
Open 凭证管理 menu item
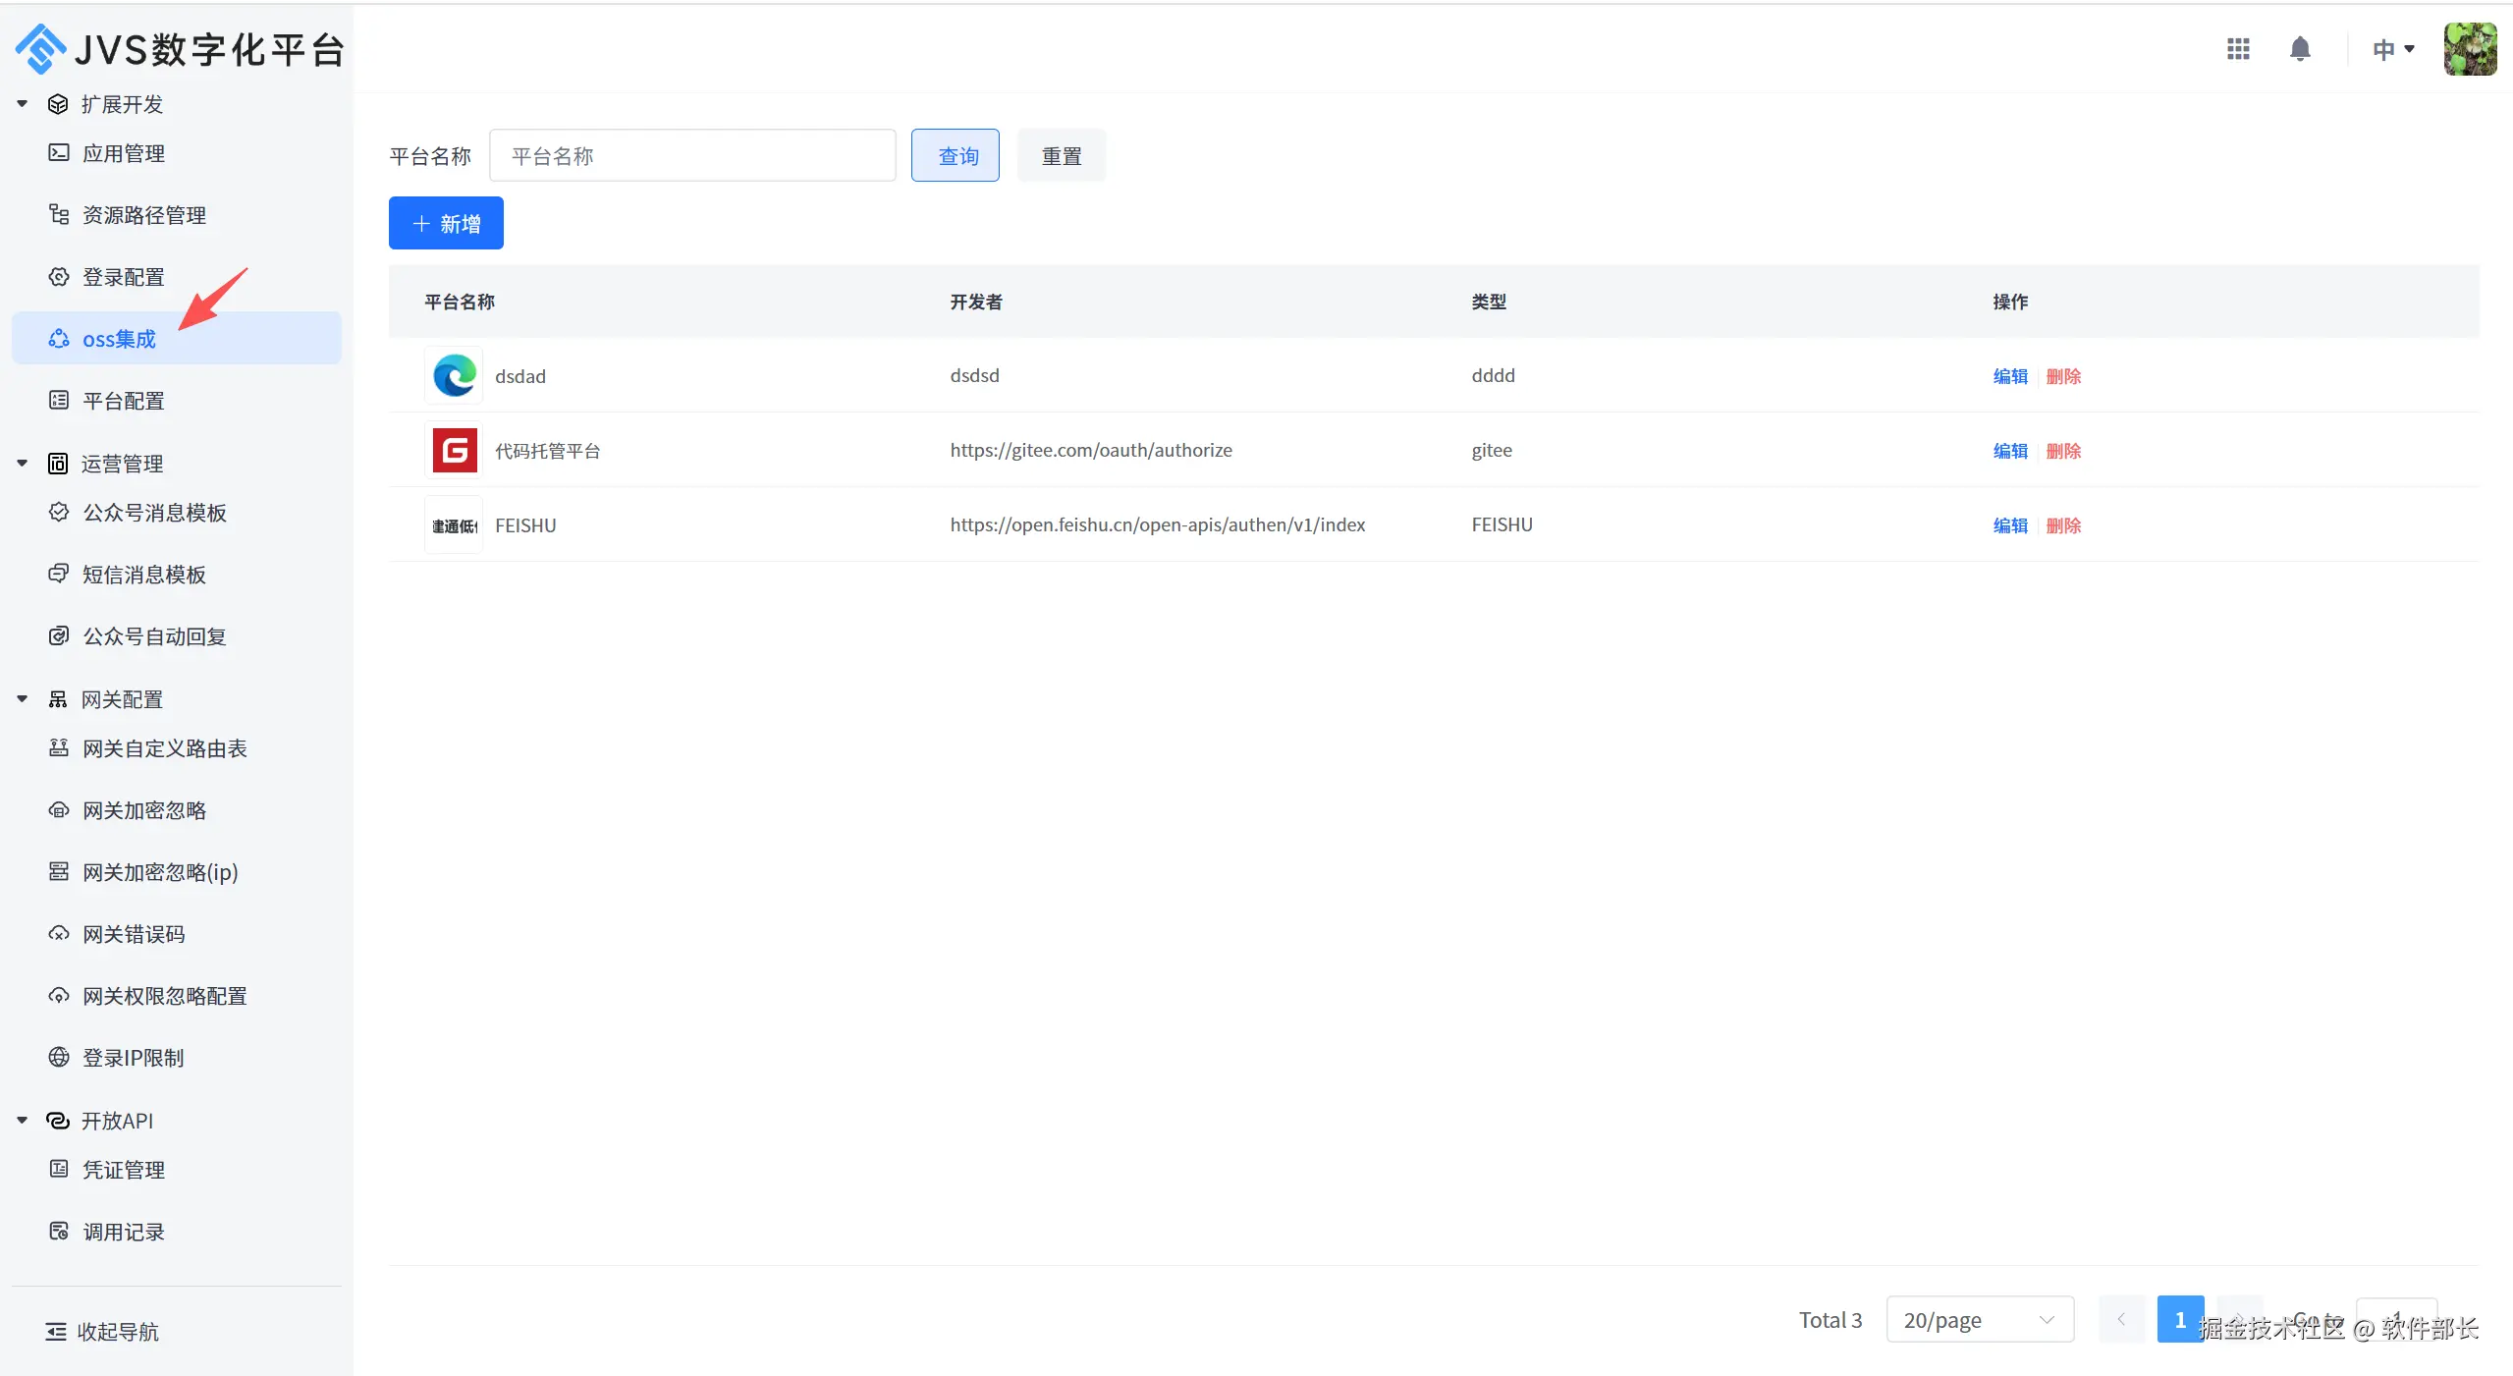pos(124,1170)
